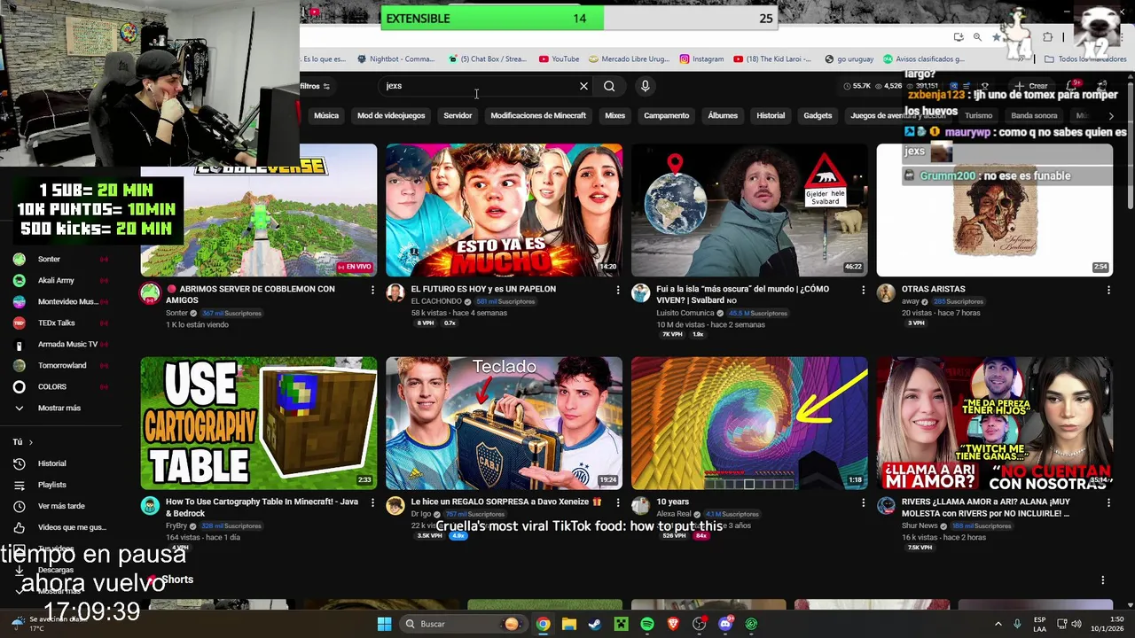Open options for the Davo Xeneize video
The height and width of the screenshot is (638, 1135).
(618, 502)
